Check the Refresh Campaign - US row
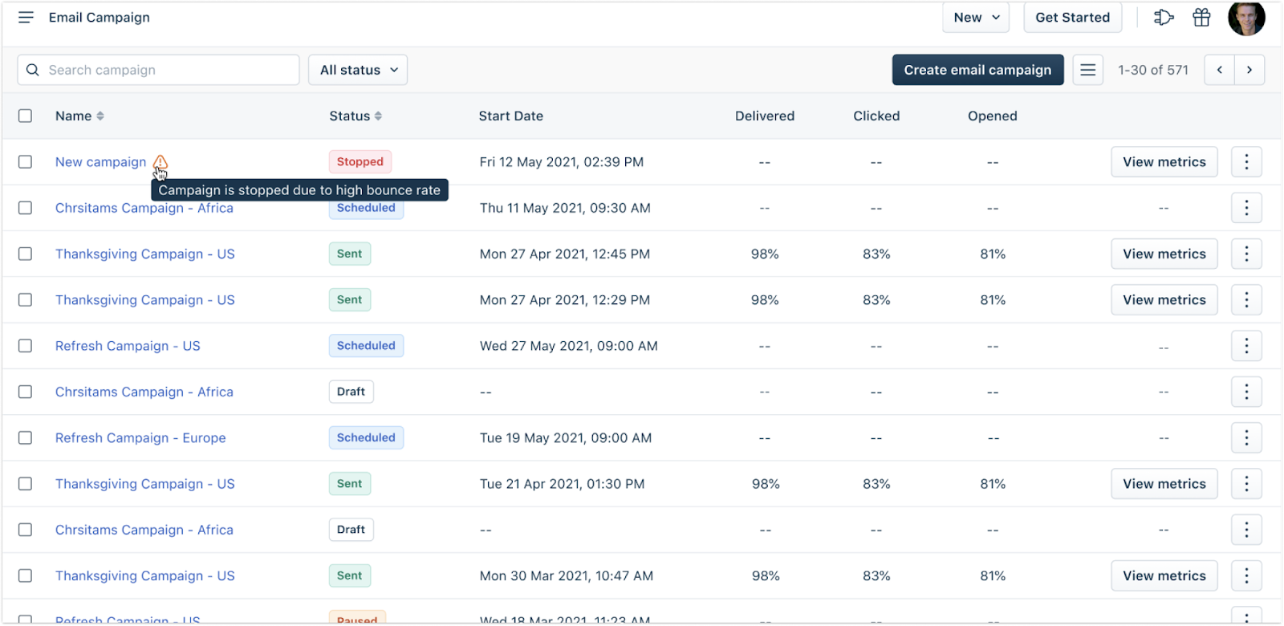Screen dimensions: 1284x626 coord(26,346)
